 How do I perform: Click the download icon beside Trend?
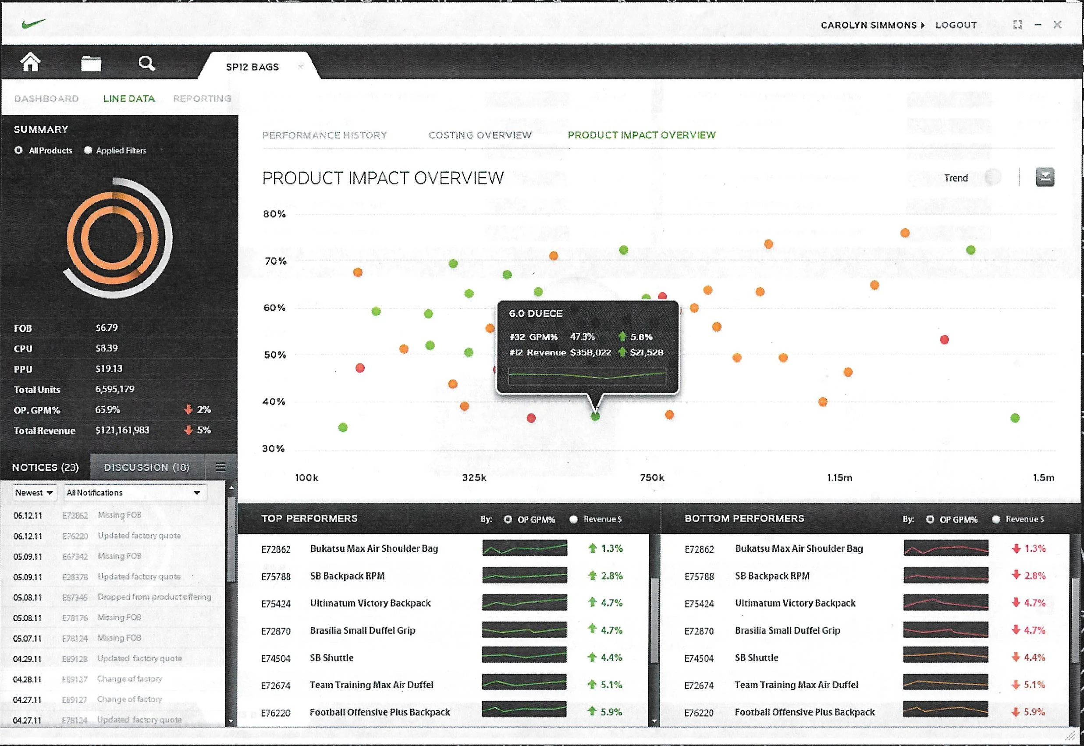1045,177
